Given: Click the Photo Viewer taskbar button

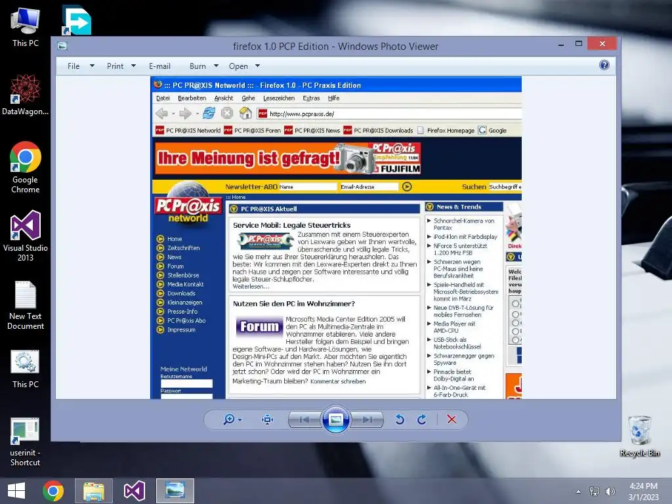Looking at the screenshot, I should click(x=175, y=491).
